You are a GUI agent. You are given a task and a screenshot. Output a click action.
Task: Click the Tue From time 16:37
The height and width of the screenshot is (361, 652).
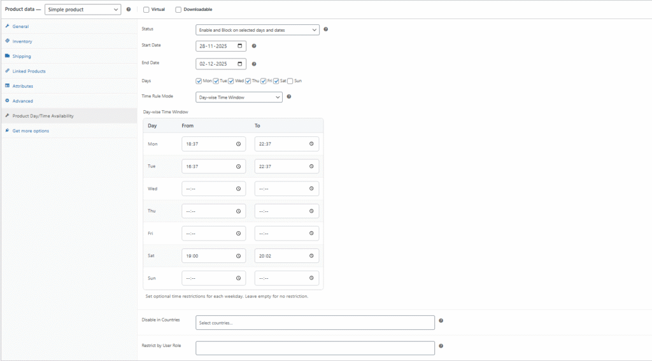(x=214, y=166)
